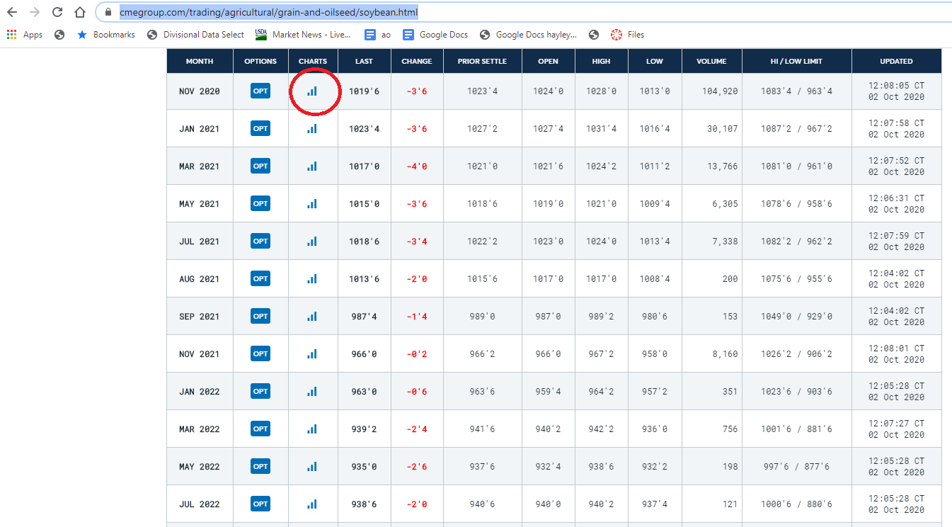952x527 pixels.
Task: Click limit value 1083'4 / 963'4
Action: click(x=796, y=91)
